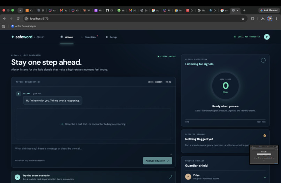Open a new browser tab
The image size is (281, 183).
[244, 10]
